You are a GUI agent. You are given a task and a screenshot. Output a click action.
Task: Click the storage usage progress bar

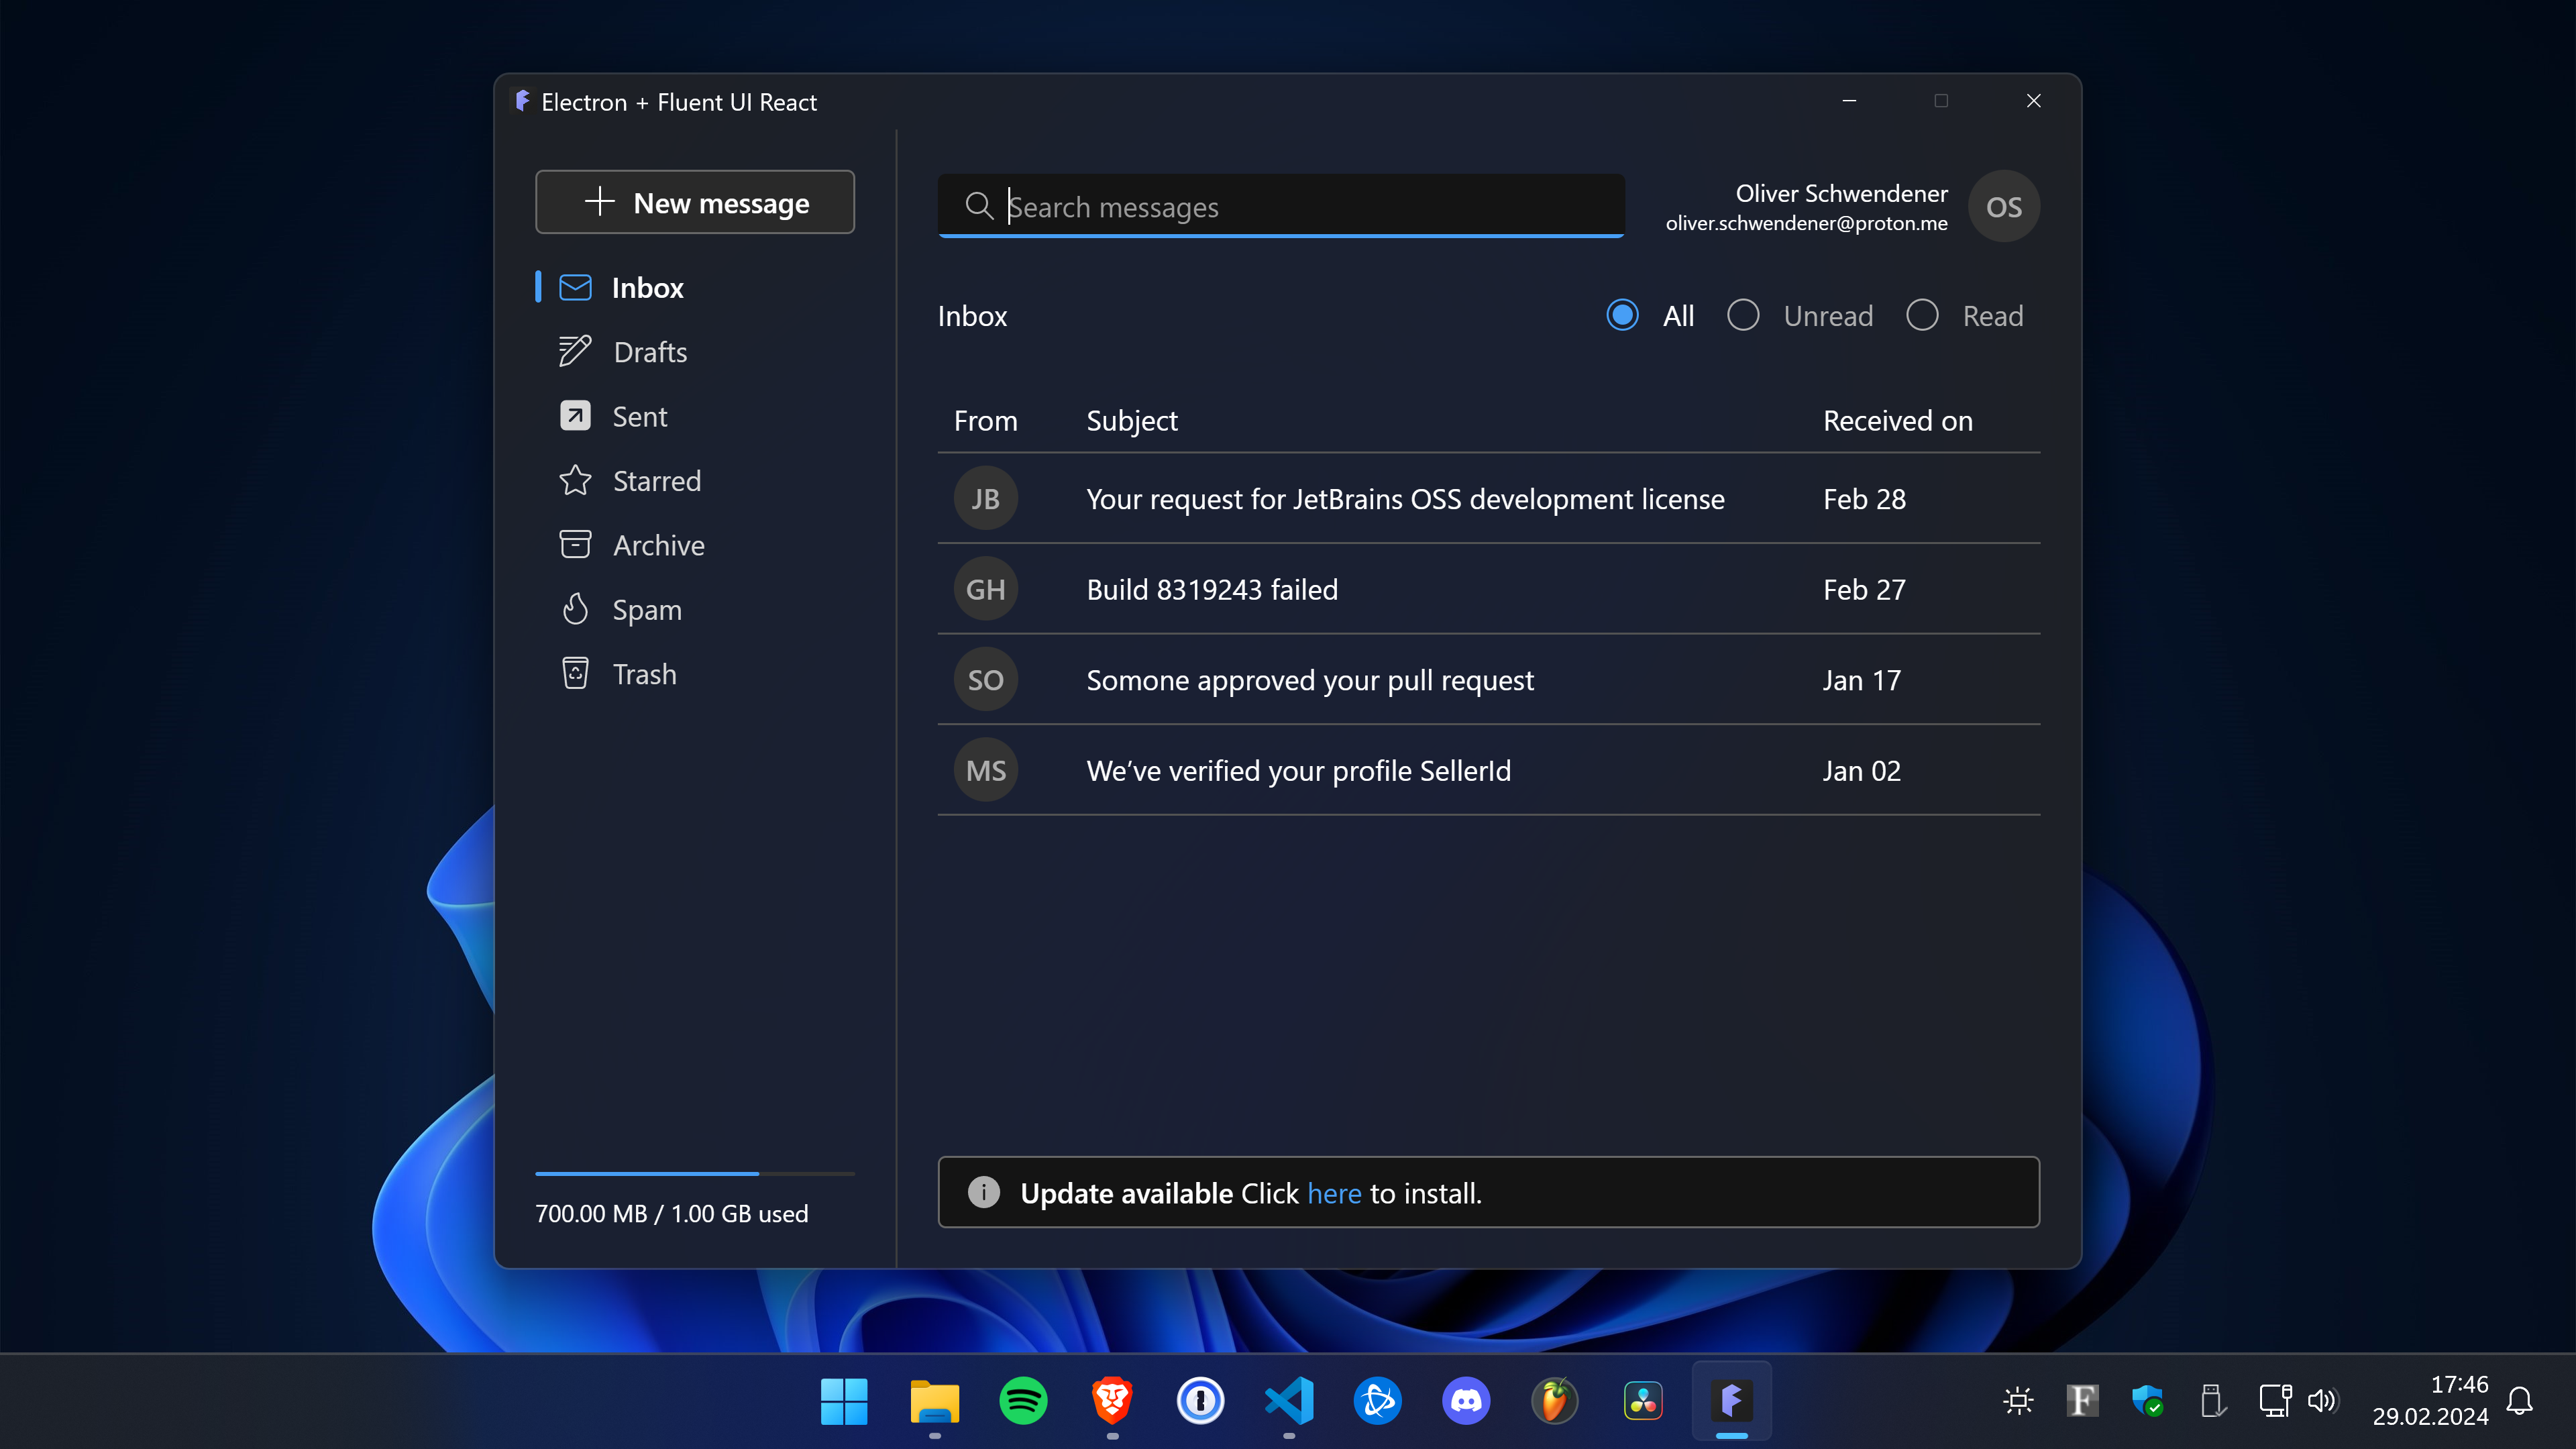pyautogui.click(x=695, y=1173)
